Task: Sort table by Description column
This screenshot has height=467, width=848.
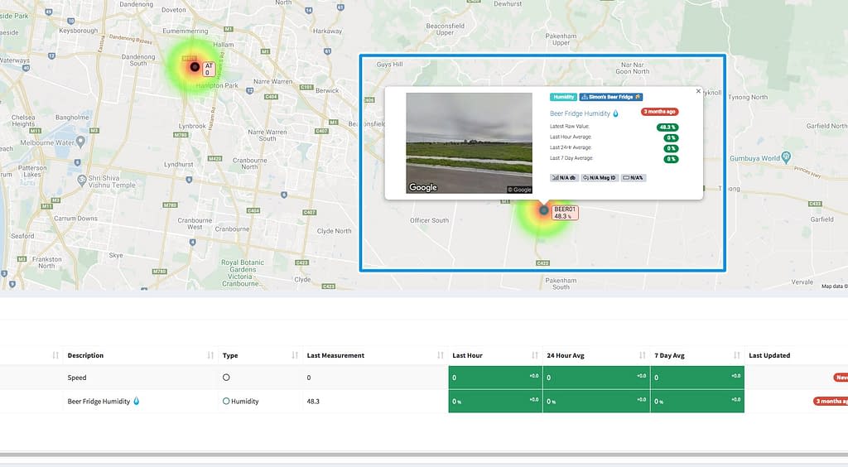Action: 141,355
